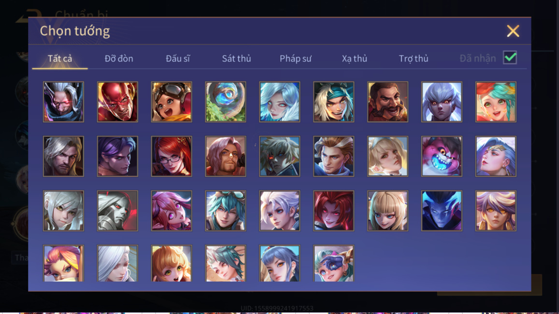559x314 pixels.
Task: Open the Đấu sĩ tab
Action: coord(177,58)
